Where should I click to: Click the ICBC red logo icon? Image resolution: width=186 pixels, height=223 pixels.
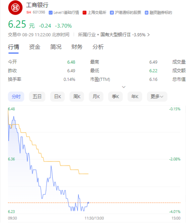(15, 8)
